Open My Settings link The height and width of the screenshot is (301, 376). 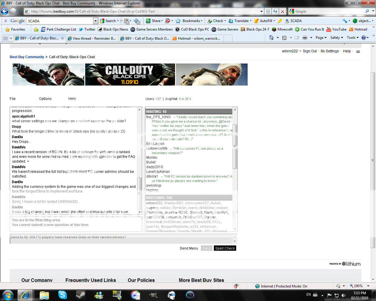point(330,51)
